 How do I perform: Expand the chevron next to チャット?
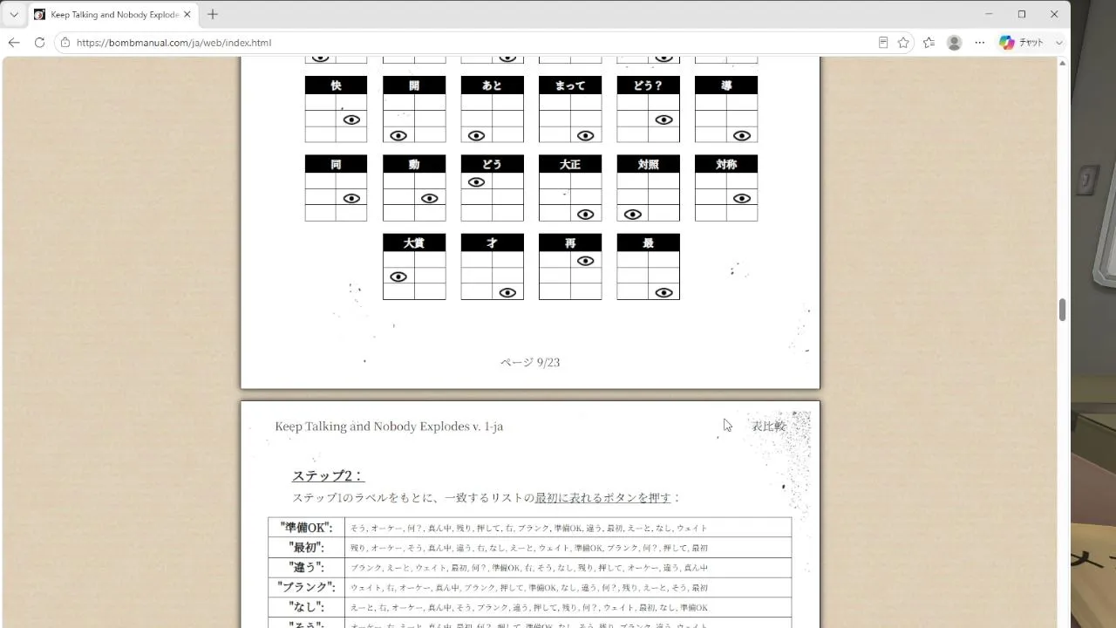pos(1059,42)
